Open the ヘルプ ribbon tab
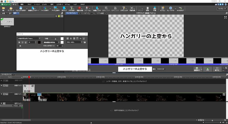The height and width of the screenshot is (124, 228). [x=75, y=4]
